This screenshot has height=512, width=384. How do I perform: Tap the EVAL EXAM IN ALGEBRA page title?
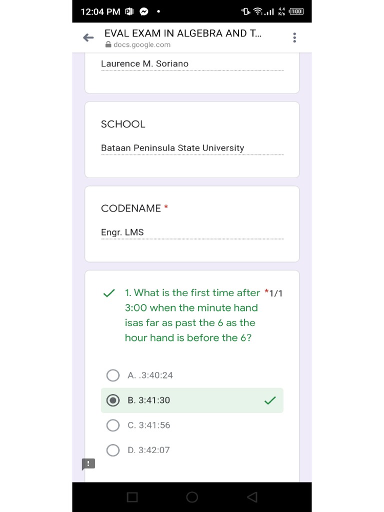tap(182, 33)
